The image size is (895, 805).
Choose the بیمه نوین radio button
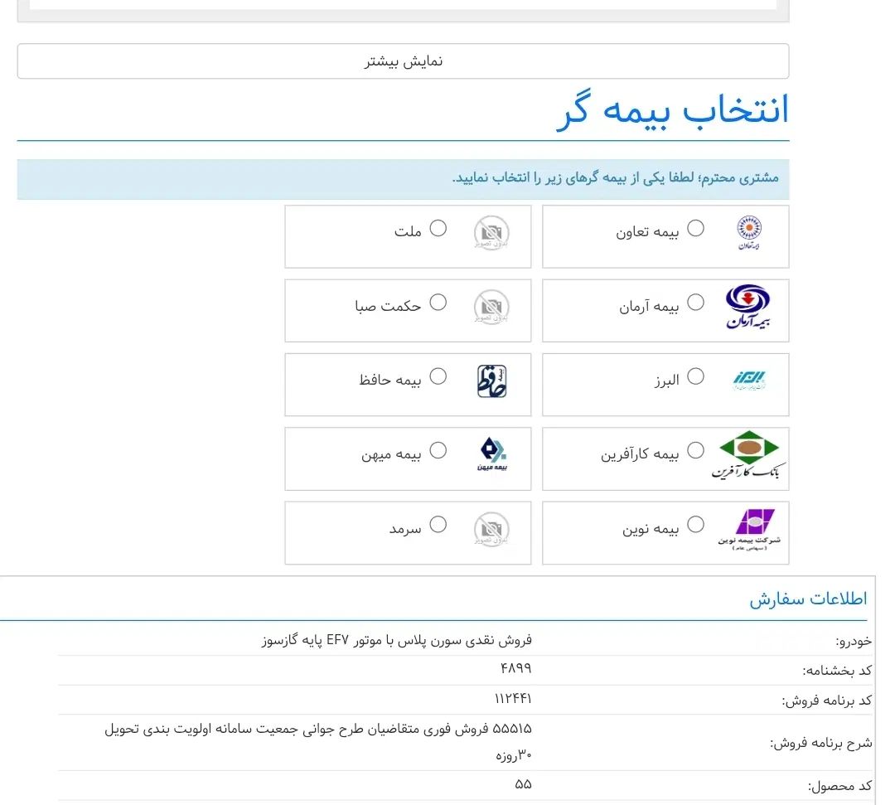[x=695, y=524]
